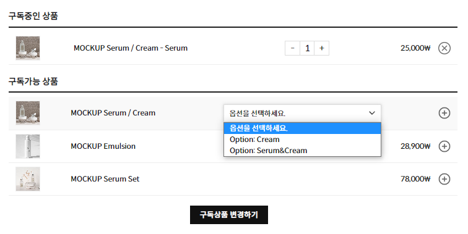The height and width of the screenshot is (234, 468).
Task: Remove the subscribed Serum product
Action: pyautogui.click(x=444, y=48)
